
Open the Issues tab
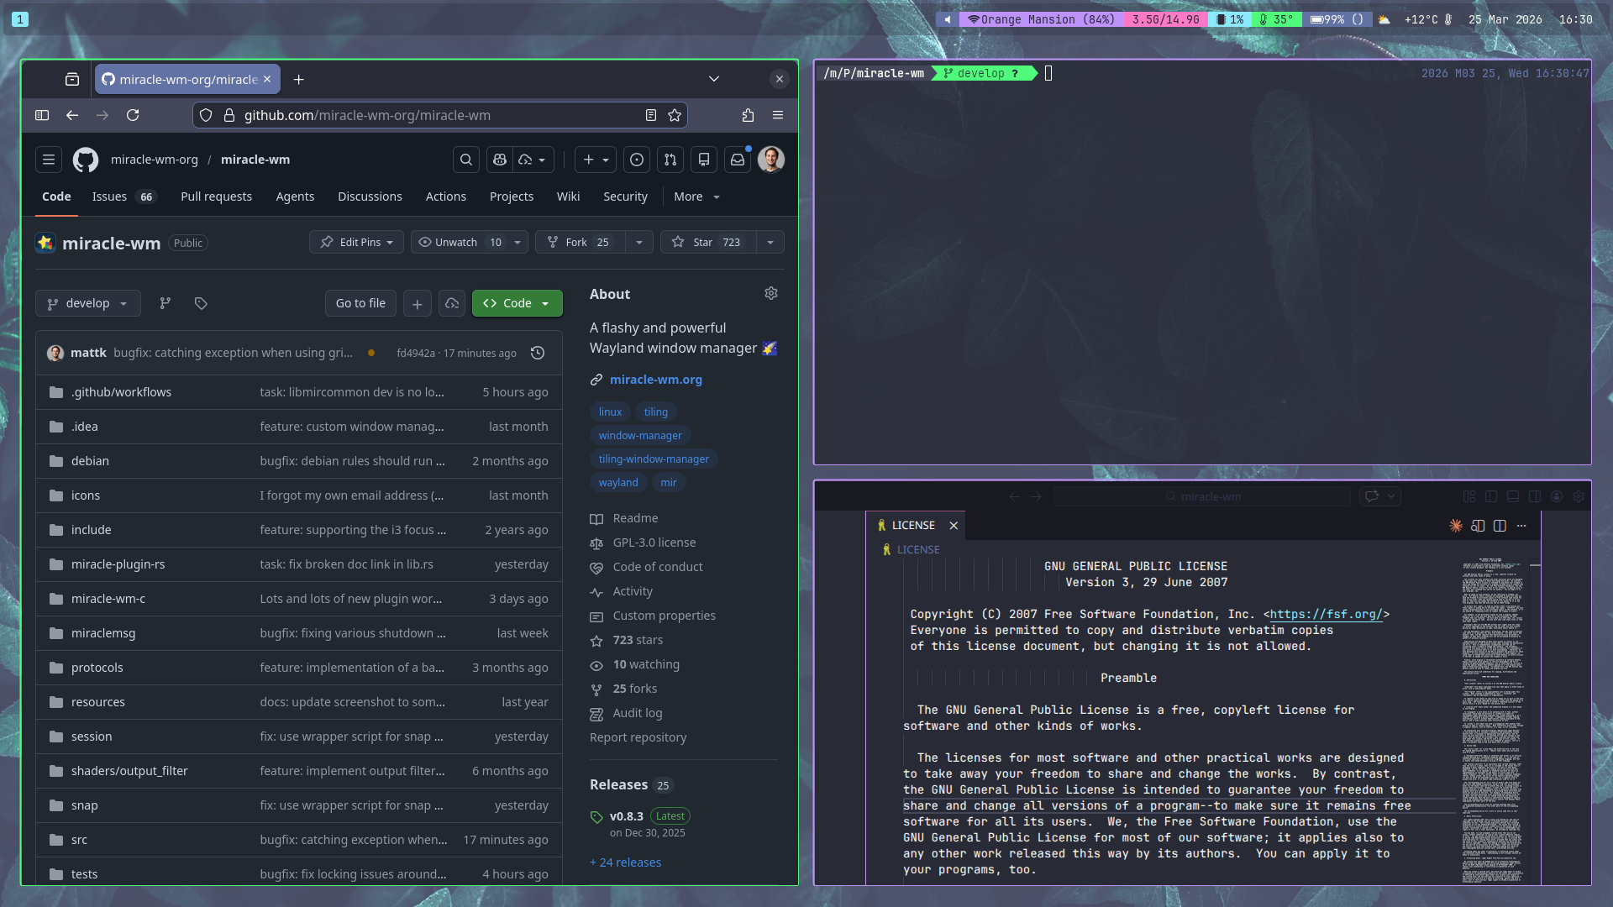point(123,197)
